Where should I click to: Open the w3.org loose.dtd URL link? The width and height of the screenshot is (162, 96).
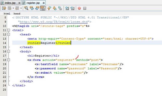[x=54, y=22]
